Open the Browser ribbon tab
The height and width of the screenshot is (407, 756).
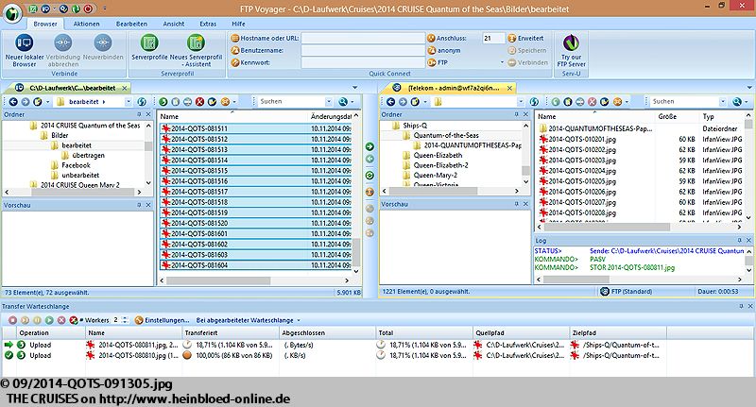tap(45, 24)
